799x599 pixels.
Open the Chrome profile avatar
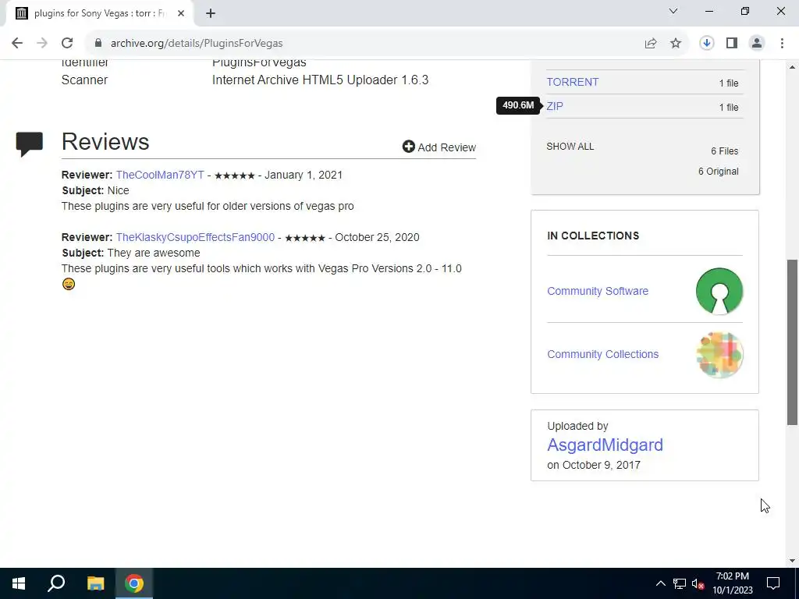[757, 44]
